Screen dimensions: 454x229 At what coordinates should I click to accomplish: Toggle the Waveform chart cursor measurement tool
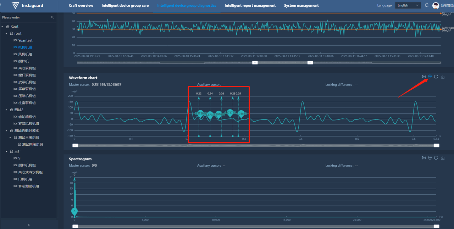[x=423, y=77]
